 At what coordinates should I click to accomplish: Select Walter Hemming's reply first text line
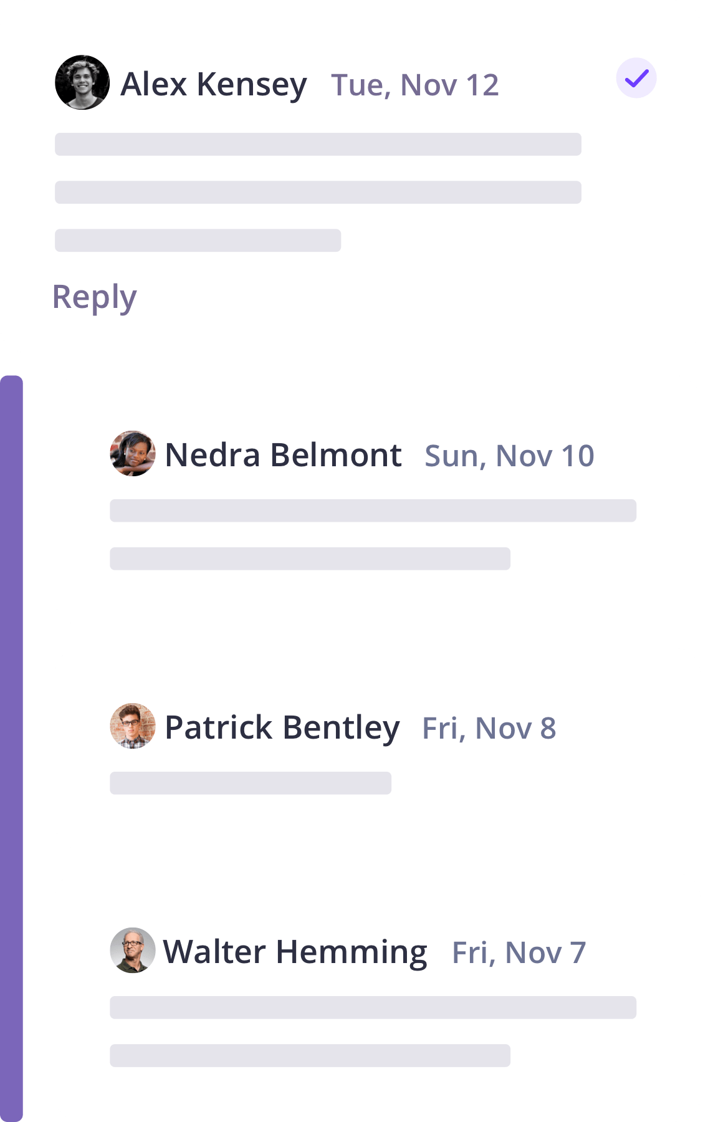(373, 1007)
